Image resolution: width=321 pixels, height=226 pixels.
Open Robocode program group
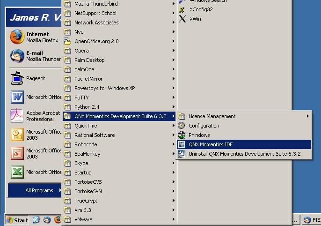click(119, 144)
